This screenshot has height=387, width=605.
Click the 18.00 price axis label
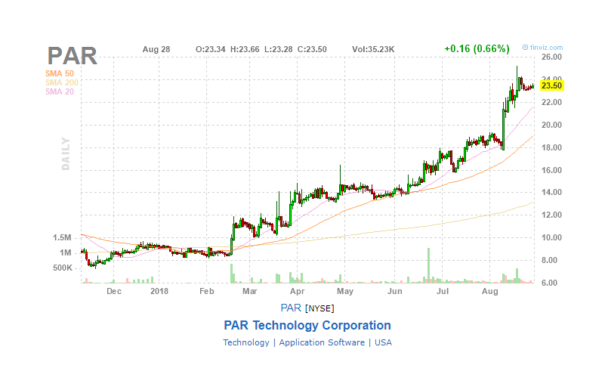pyautogui.click(x=552, y=147)
